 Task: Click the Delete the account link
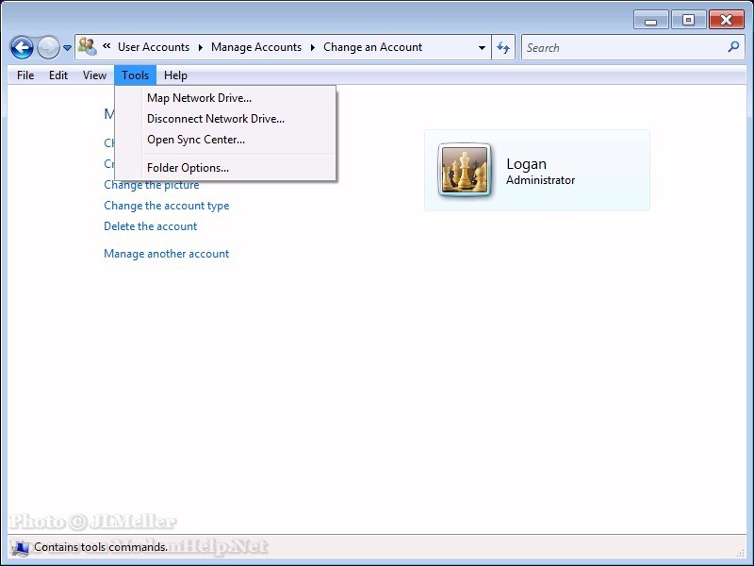click(x=150, y=226)
